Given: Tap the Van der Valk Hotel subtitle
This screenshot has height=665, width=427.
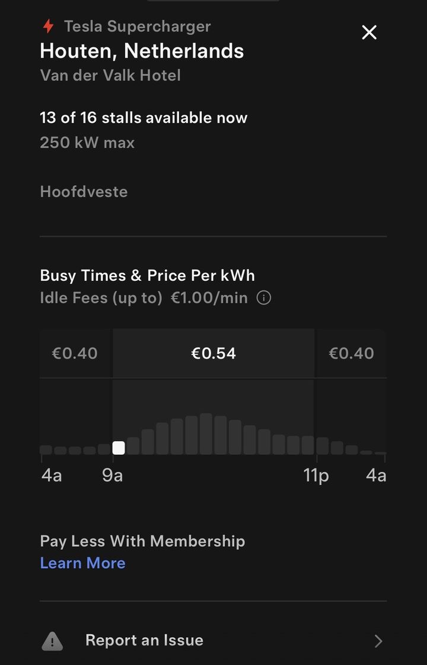Looking at the screenshot, I should 110,75.
